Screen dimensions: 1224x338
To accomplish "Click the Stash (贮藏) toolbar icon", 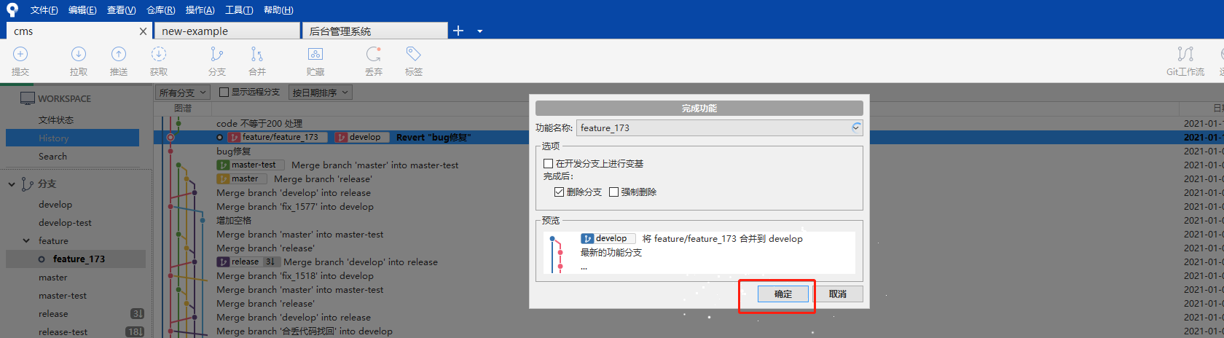I will point(315,55).
